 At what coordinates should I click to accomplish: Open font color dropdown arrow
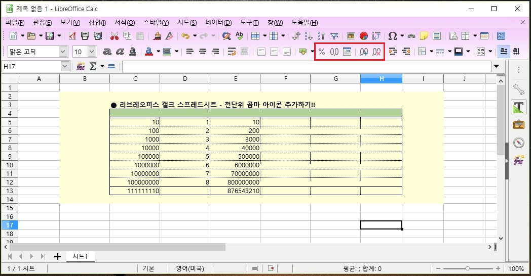158,52
